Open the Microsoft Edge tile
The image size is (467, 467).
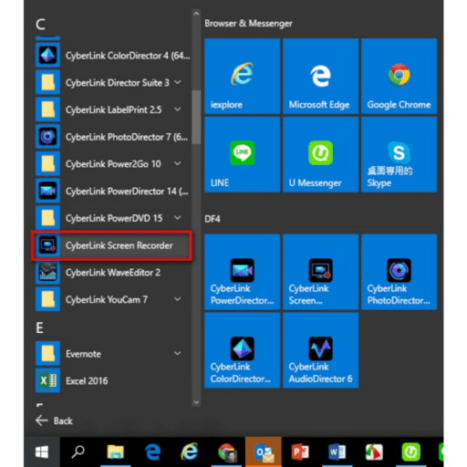point(320,77)
